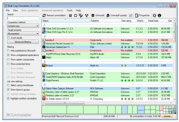Click the Dr. Folder red icon
The height and width of the screenshot is (122, 179).
[44, 99]
